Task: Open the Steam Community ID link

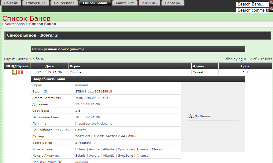Action: pyautogui.click(x=92, y=98)
